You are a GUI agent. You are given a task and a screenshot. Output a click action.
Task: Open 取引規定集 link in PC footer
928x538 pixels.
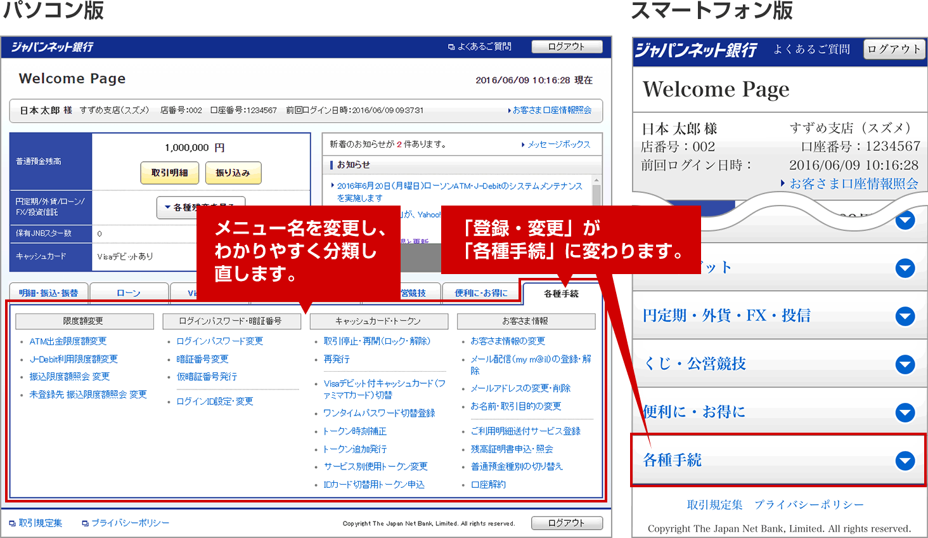pos(40,523)
